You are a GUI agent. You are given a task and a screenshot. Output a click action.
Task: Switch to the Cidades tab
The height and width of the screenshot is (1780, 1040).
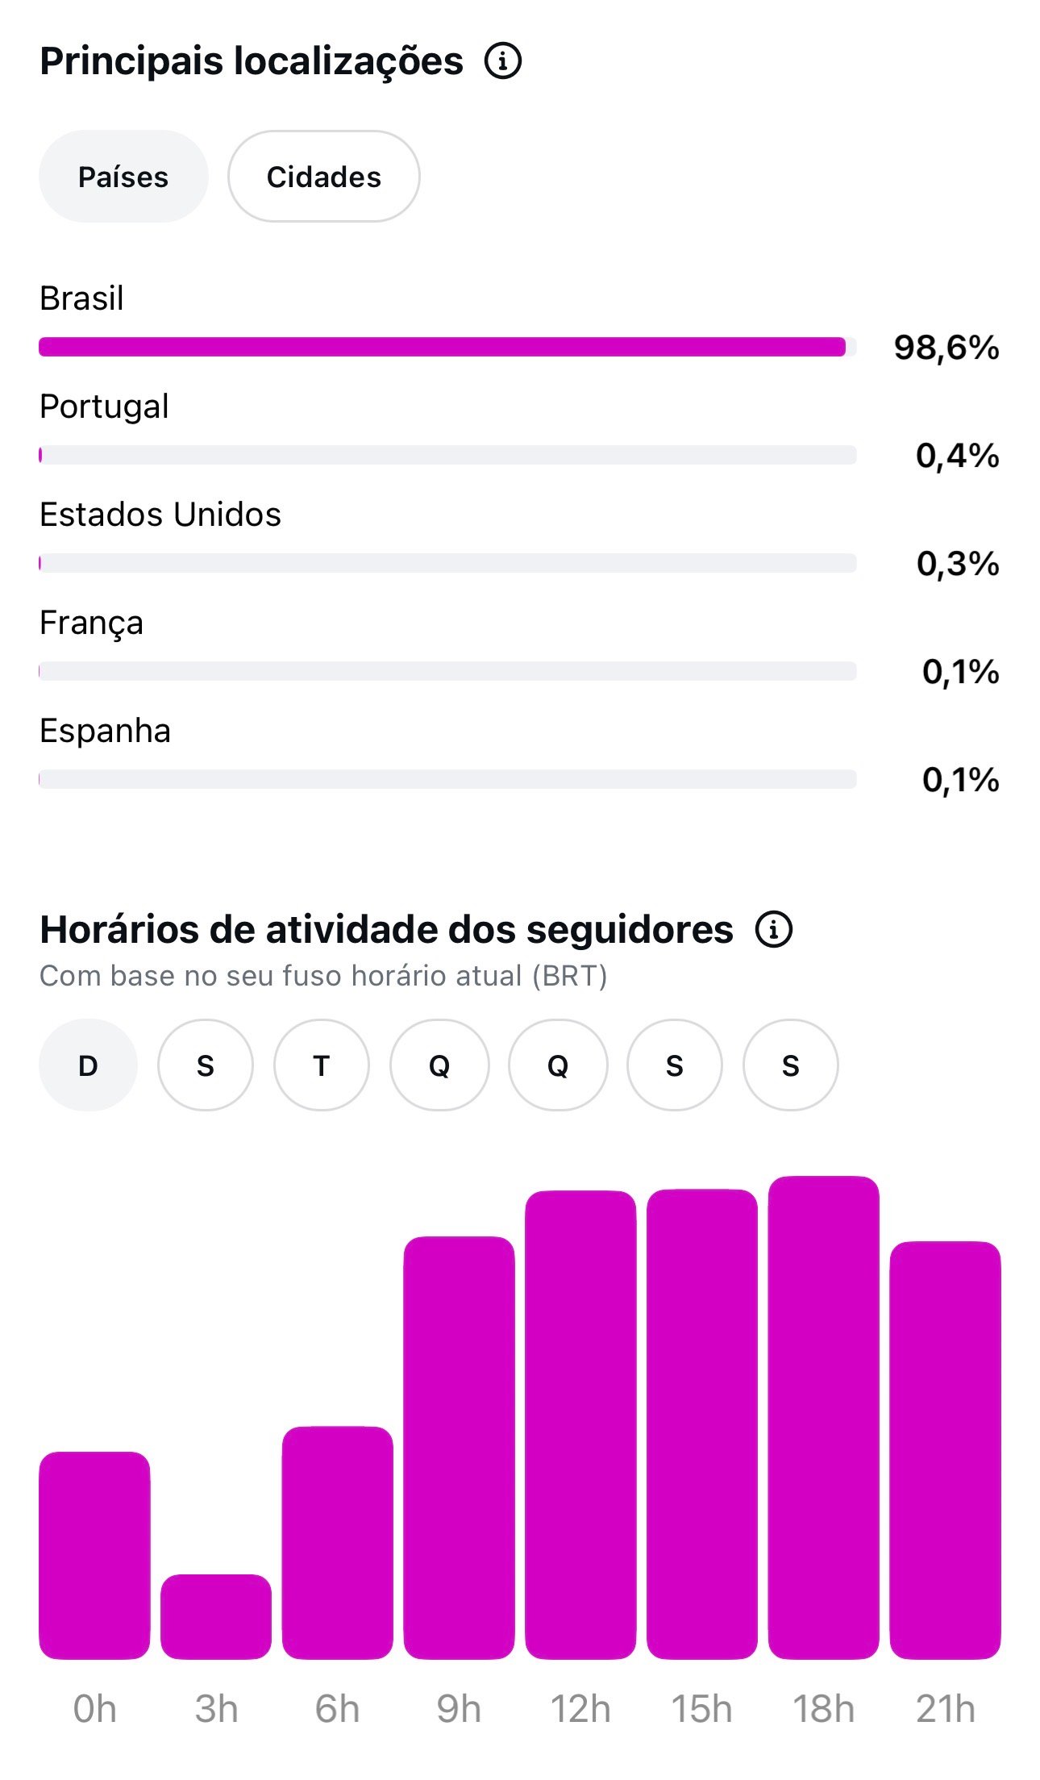pyautogui.click(x=324, y=177)
